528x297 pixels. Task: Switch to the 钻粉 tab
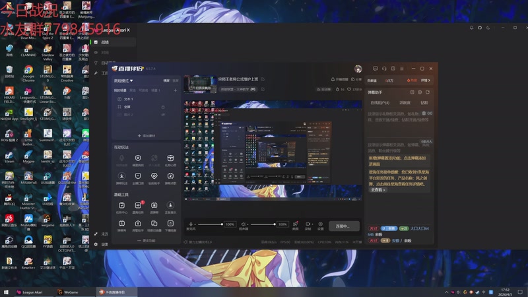click(x=424, y=103)
